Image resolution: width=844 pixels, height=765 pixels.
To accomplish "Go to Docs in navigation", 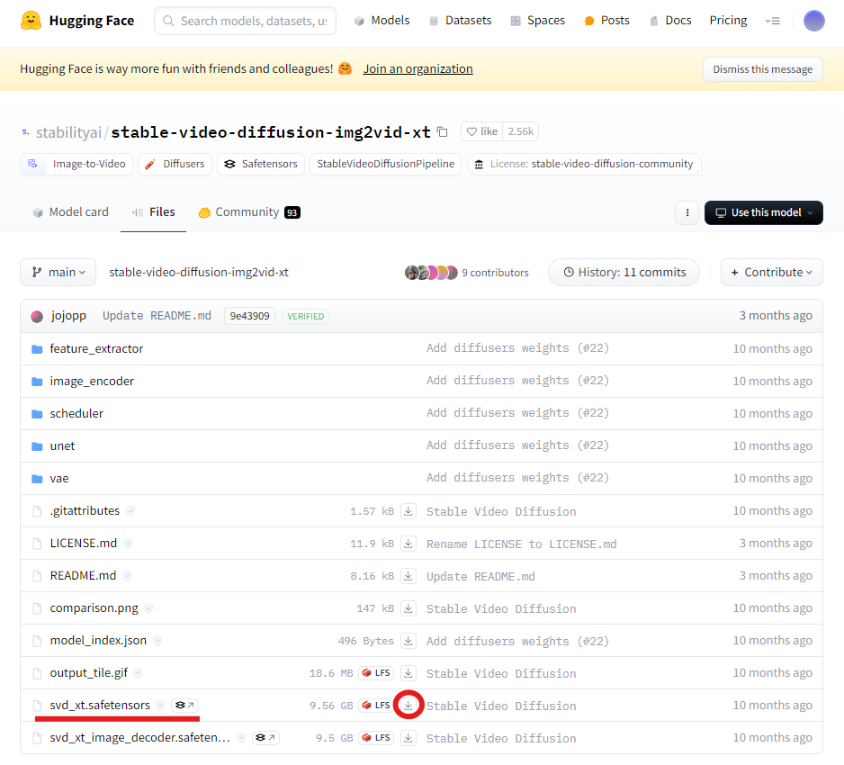I will tap(670, 21).
